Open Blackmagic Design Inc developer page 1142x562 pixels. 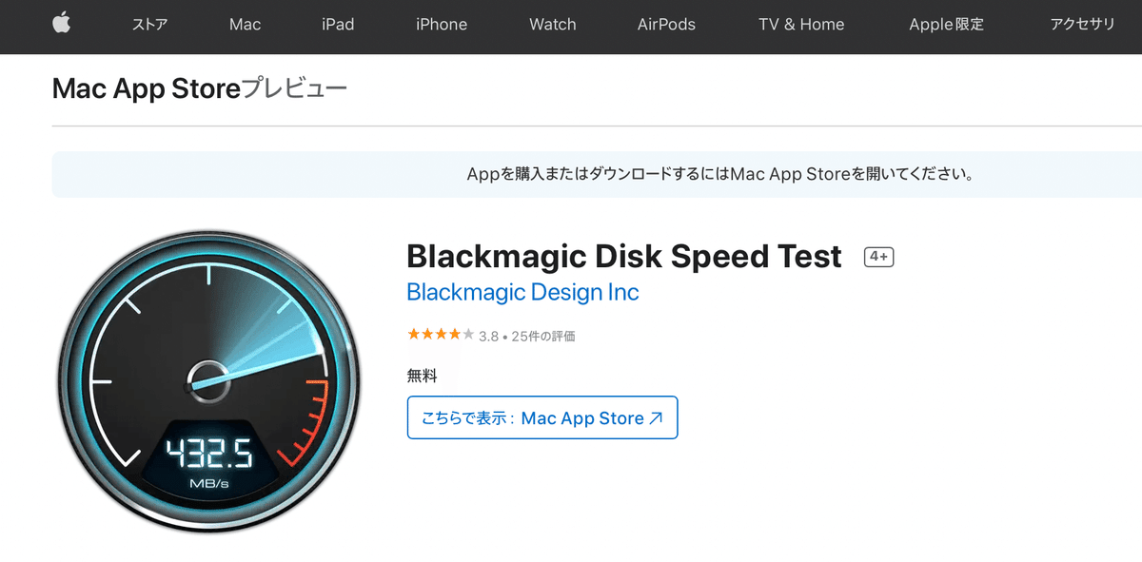click(522, 292)
